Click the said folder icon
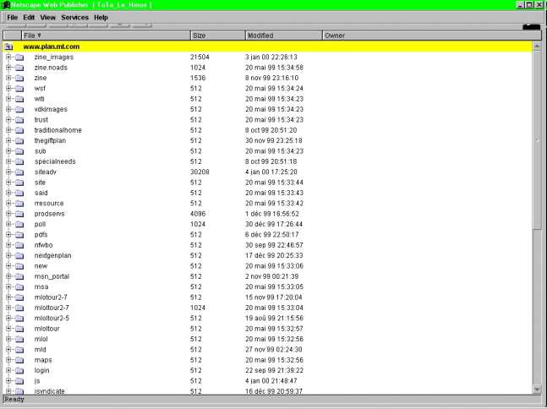Image resolution: width=547 pixels, height=409 pixels. [19, 193]
